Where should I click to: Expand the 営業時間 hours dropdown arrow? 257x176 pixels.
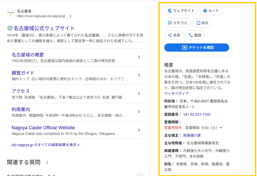pyautogui.click(x=221, y=128)
